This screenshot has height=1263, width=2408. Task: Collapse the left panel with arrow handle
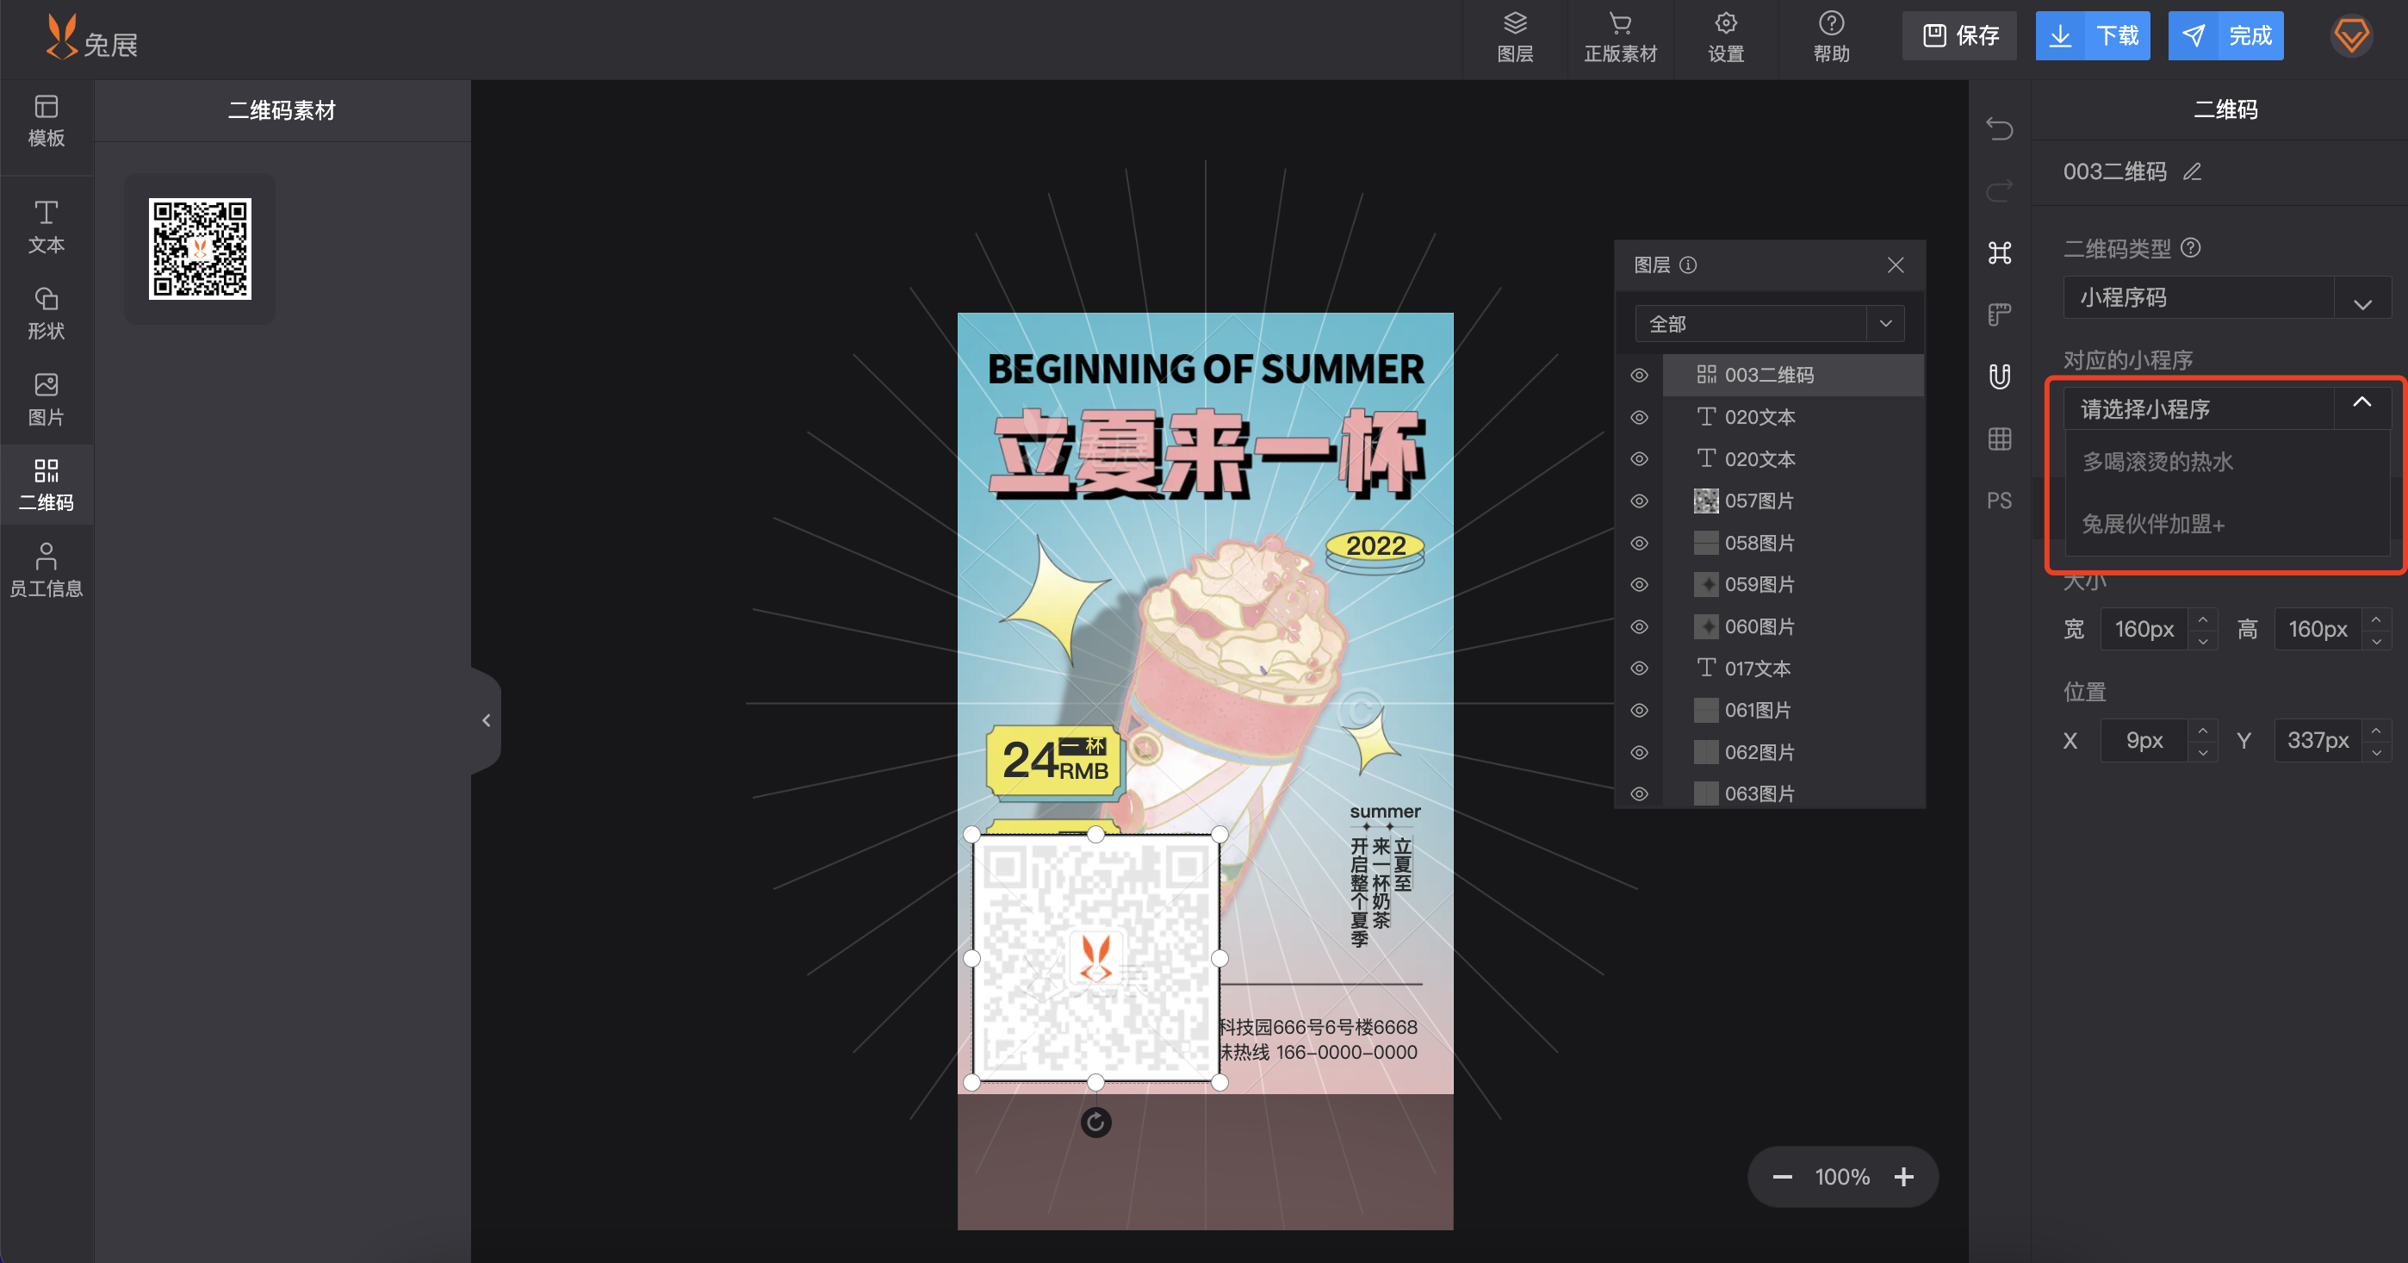[x=486, y=720]
